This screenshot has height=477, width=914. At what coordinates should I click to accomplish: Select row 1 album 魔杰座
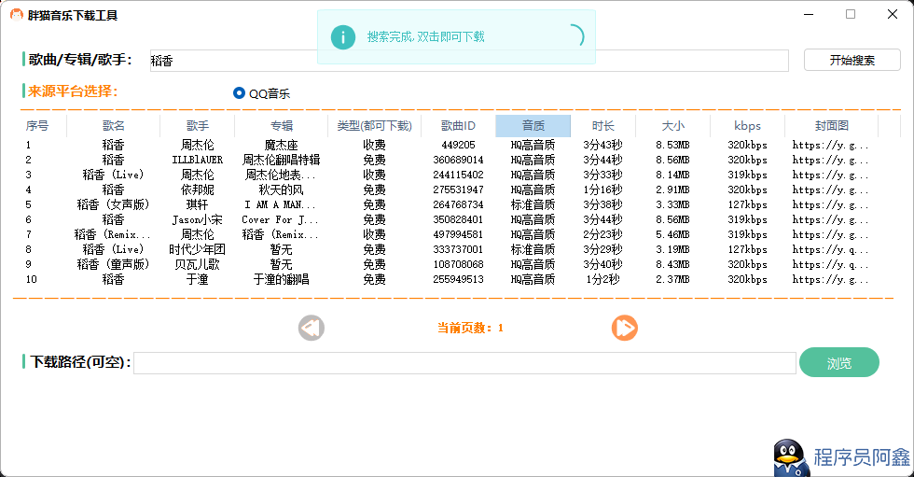pos(282,145)
